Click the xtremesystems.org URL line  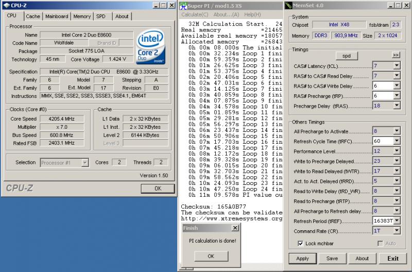[x=231, y=218]
